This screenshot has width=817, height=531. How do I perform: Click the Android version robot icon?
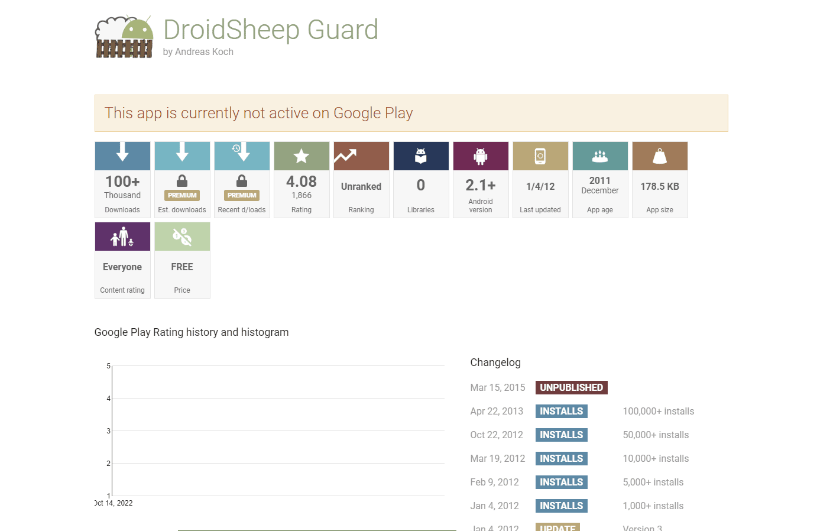click(x=481, y=156)
